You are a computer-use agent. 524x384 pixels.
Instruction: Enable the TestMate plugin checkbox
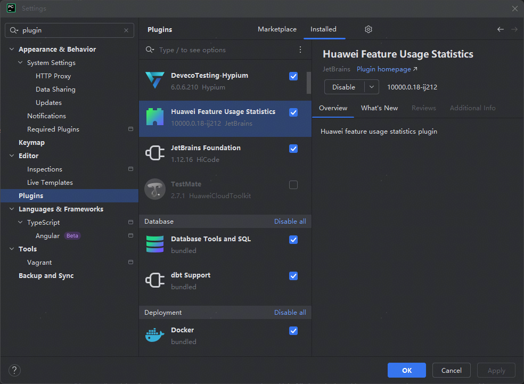click(x=293, y=185)
